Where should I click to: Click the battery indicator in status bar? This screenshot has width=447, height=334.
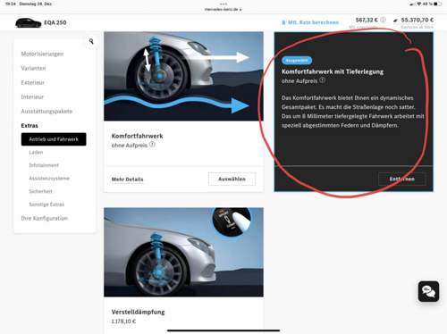(437, 4)
